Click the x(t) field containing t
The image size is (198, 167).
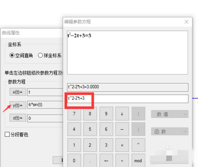[x=45, y=92]
